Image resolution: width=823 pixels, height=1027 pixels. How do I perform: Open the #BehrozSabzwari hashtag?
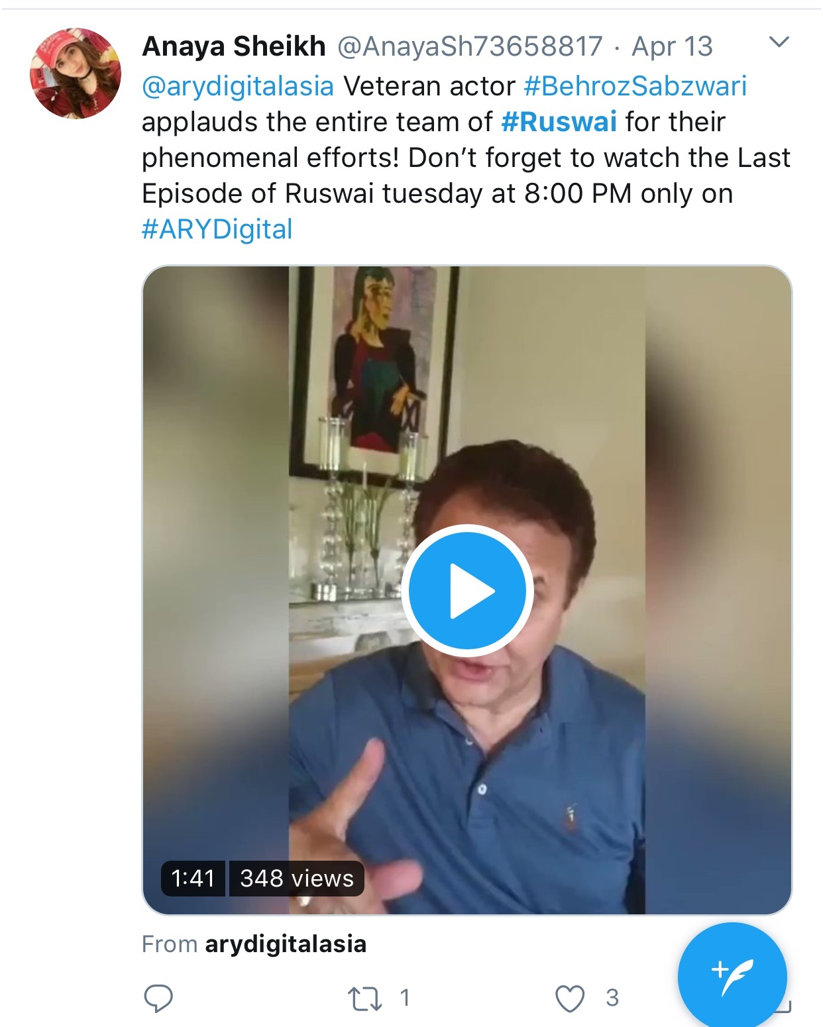[635, 86]
